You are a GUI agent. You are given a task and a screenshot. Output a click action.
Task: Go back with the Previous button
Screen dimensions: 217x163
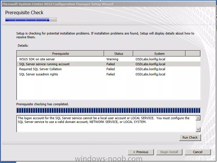pyautogui.click(x=141, y=152)
